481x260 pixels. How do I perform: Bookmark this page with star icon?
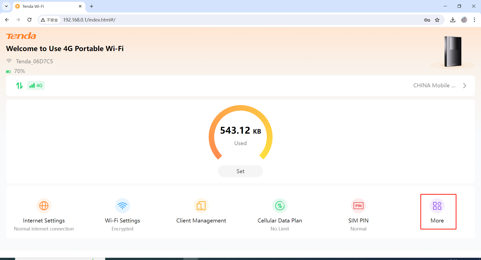point(437,20)
